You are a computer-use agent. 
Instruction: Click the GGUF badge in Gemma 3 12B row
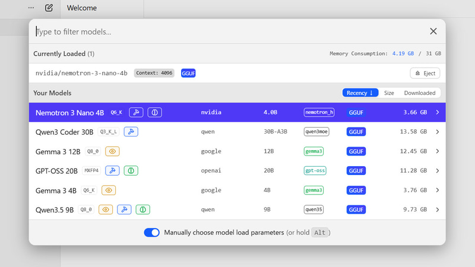click(356, 151)
